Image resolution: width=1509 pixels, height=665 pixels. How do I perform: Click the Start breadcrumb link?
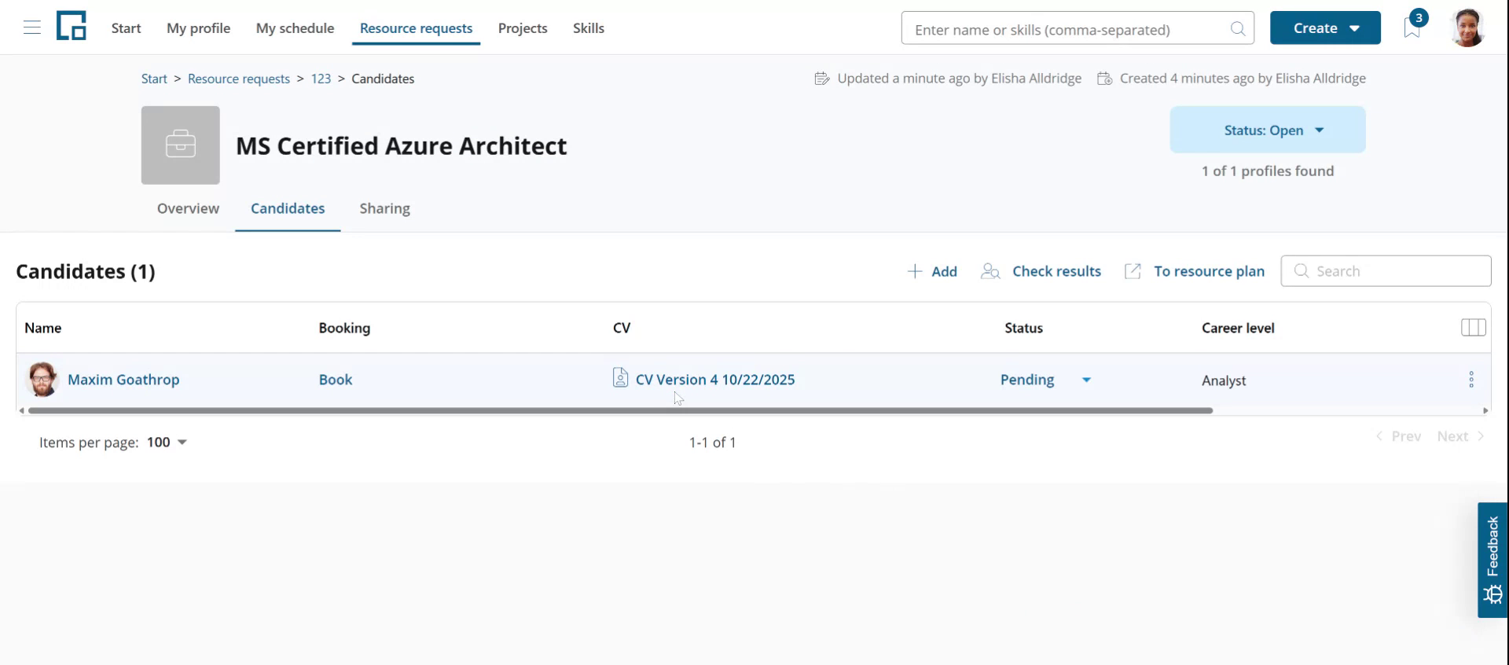pos(154,79)
